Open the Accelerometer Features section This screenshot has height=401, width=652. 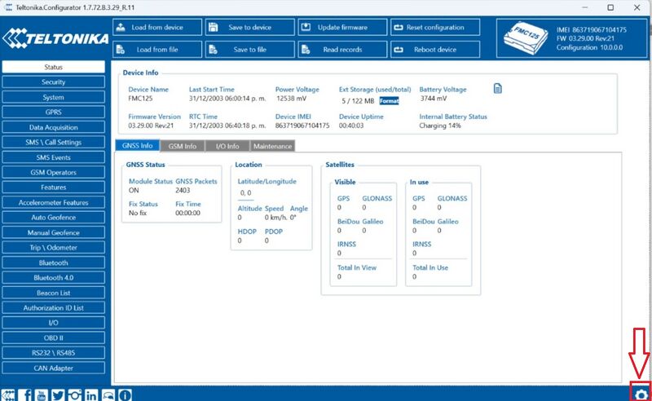tap(54, 203)
